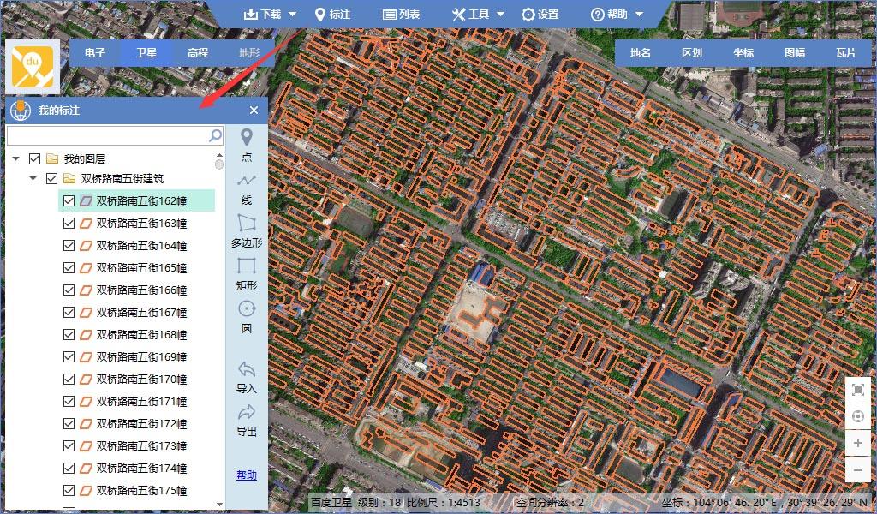The image size is (877, 514).
Task: Uncheck the 我的图层 checkbox
Action: [34, 158]
